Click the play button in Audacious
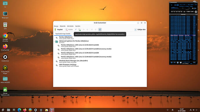The height and width of the screenshot is (112, 200). point(174,12)
